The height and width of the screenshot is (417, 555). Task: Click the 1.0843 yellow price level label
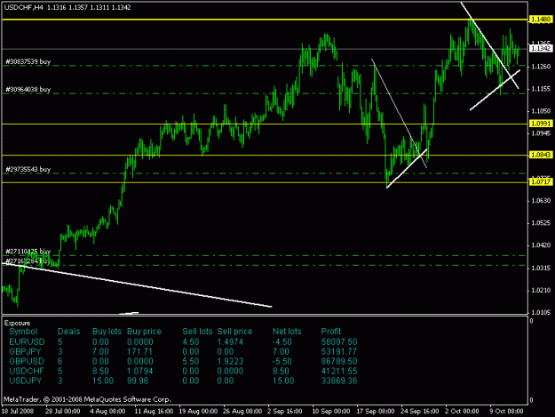point(540,155)
